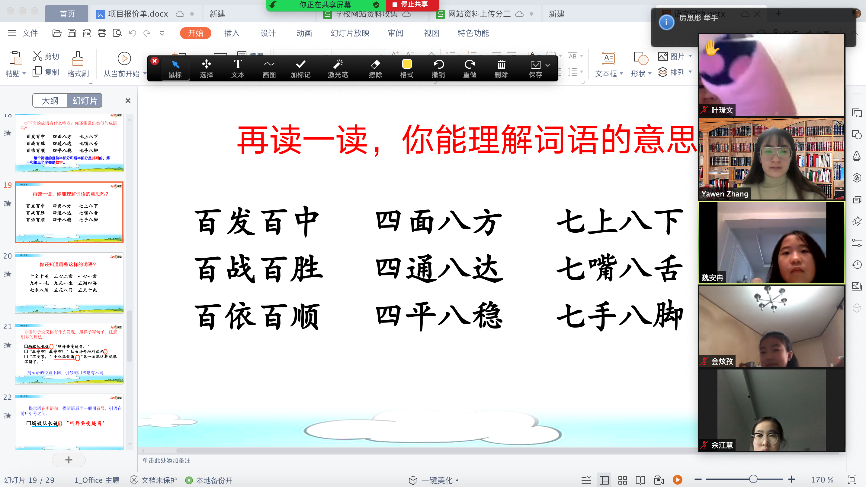
Task: Activate the 激光笔 laser pointer
Action: pyautogui.click(x=338, y=68)
